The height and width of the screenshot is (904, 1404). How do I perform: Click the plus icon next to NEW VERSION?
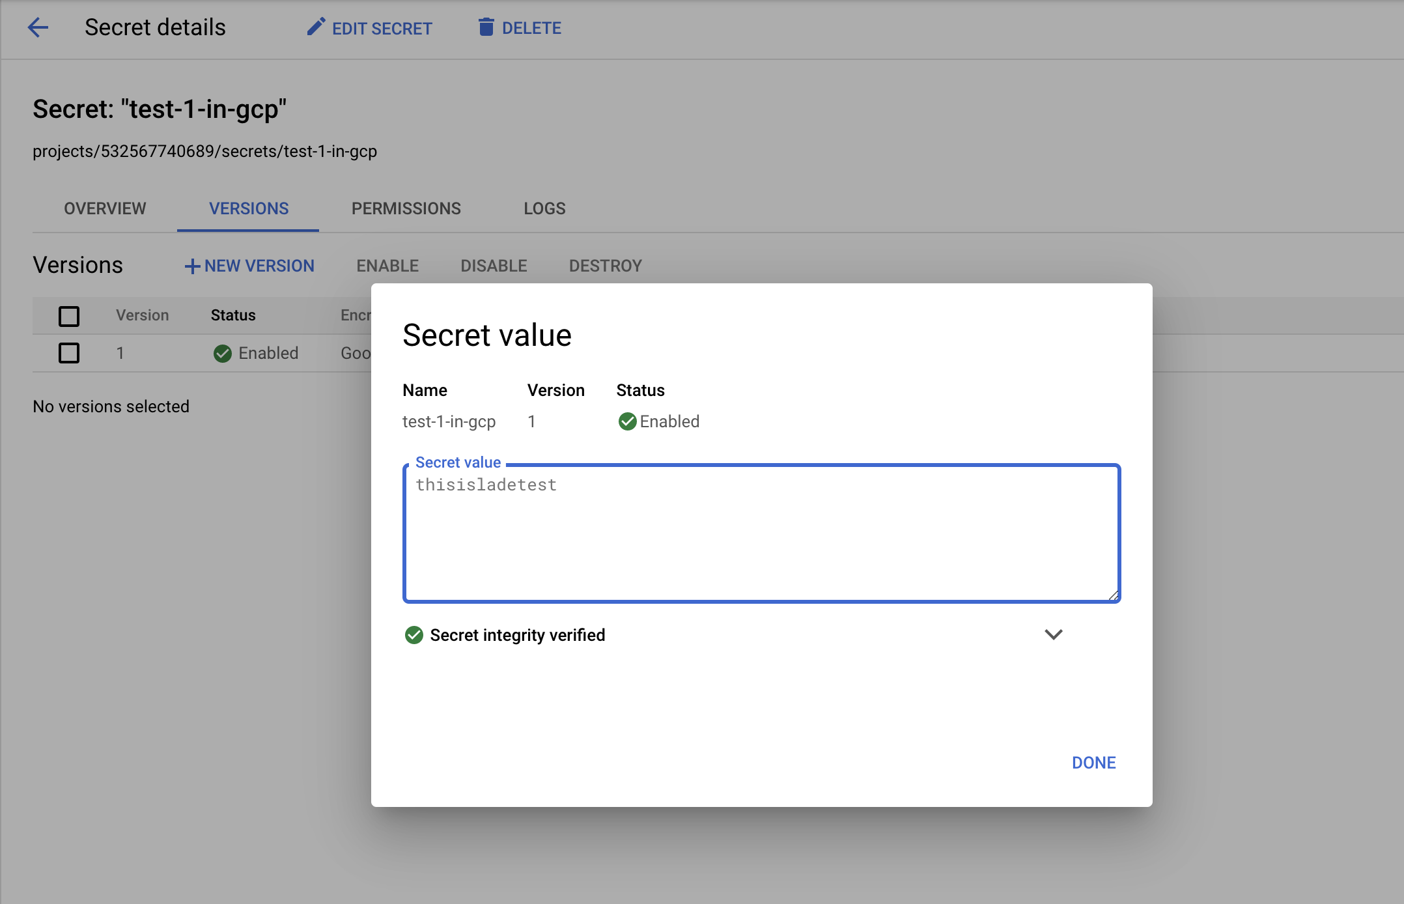click(192, 266)
